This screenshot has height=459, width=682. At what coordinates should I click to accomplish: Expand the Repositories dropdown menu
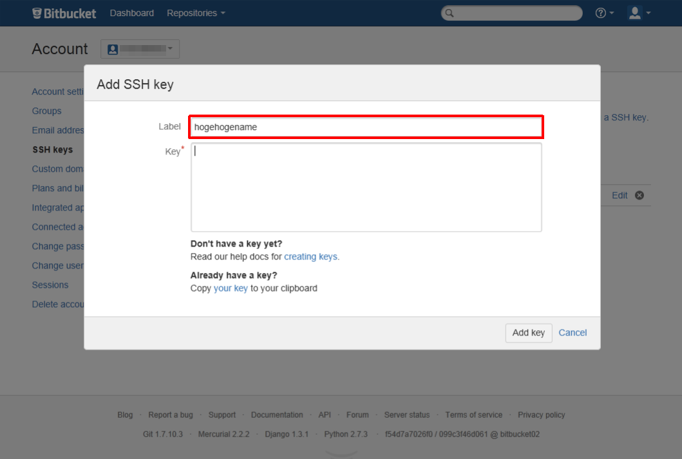[196, 13]
